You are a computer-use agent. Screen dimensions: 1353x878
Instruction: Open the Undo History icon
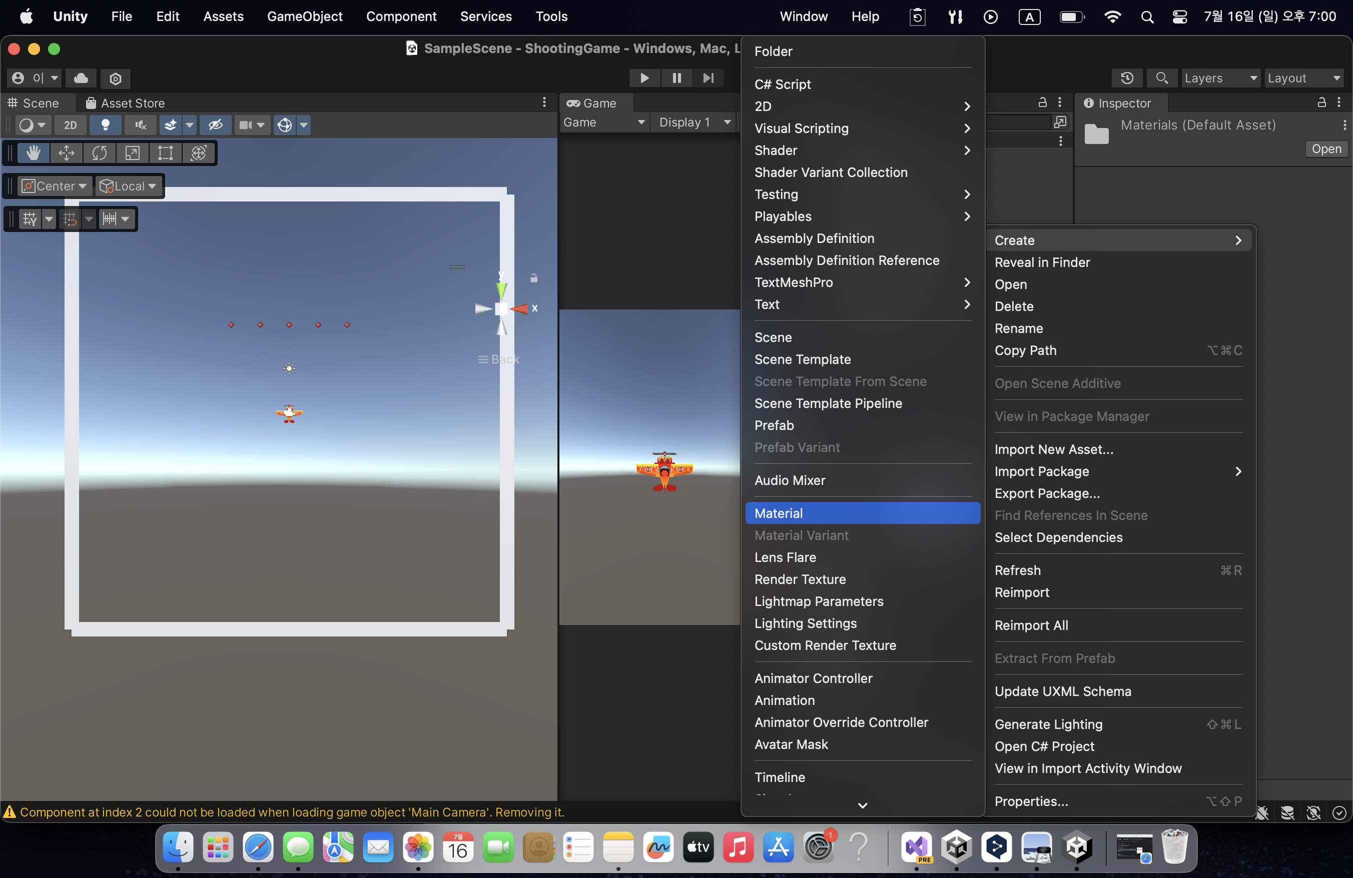point(1127,78)
